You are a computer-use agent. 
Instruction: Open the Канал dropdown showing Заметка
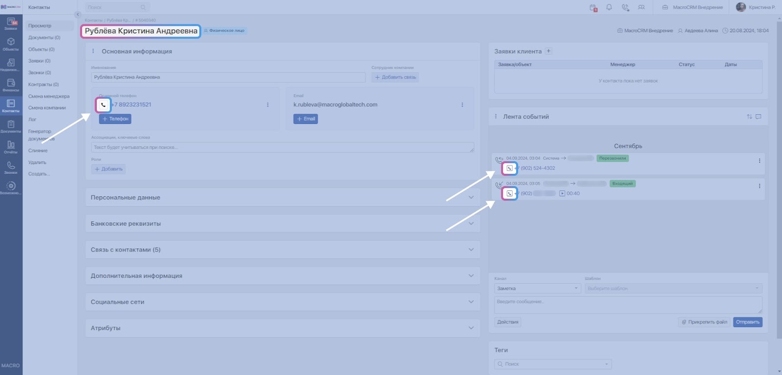tap(537, 289)
